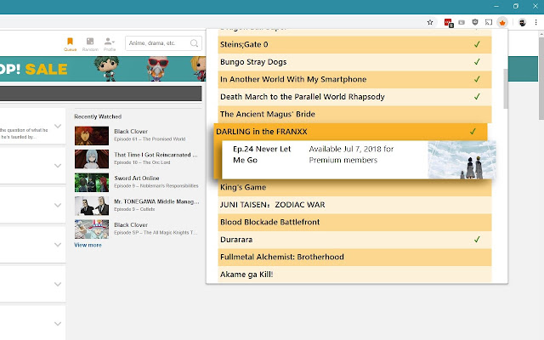The height and width of the screenshot is (340, 544).
Task: Click the gray extension icon beside the red one
Action: pos(462,23)
